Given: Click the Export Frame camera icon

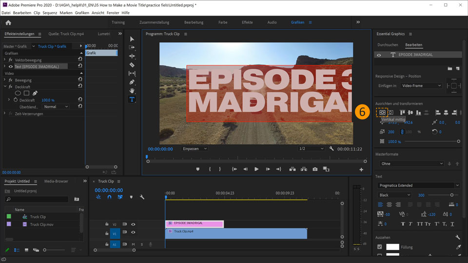Looking at the screenshot, I should (x=315, y=169).
